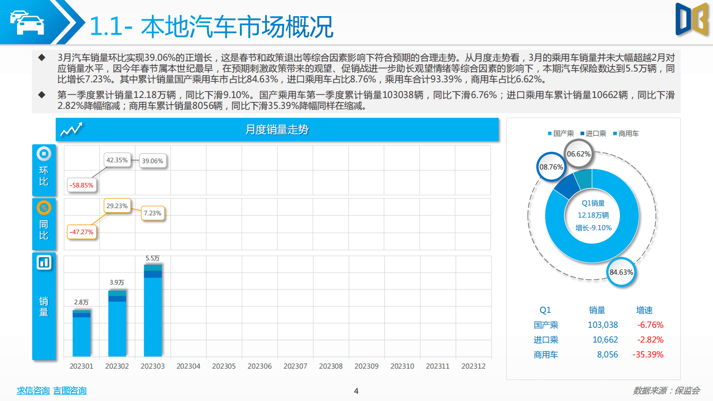Click the 国产乘 legend swatch
Viewport: 713px width, 401px height.
[x=549, y=134]
